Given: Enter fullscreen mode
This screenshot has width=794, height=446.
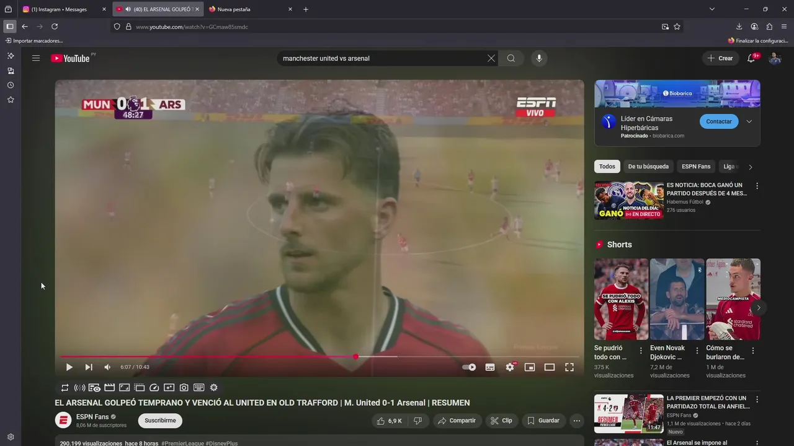Looking at the screenshot, I should click(569, 367).
